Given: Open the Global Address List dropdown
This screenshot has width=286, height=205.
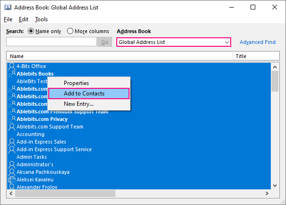Looking at the screenshot, I should click(173, 42).
